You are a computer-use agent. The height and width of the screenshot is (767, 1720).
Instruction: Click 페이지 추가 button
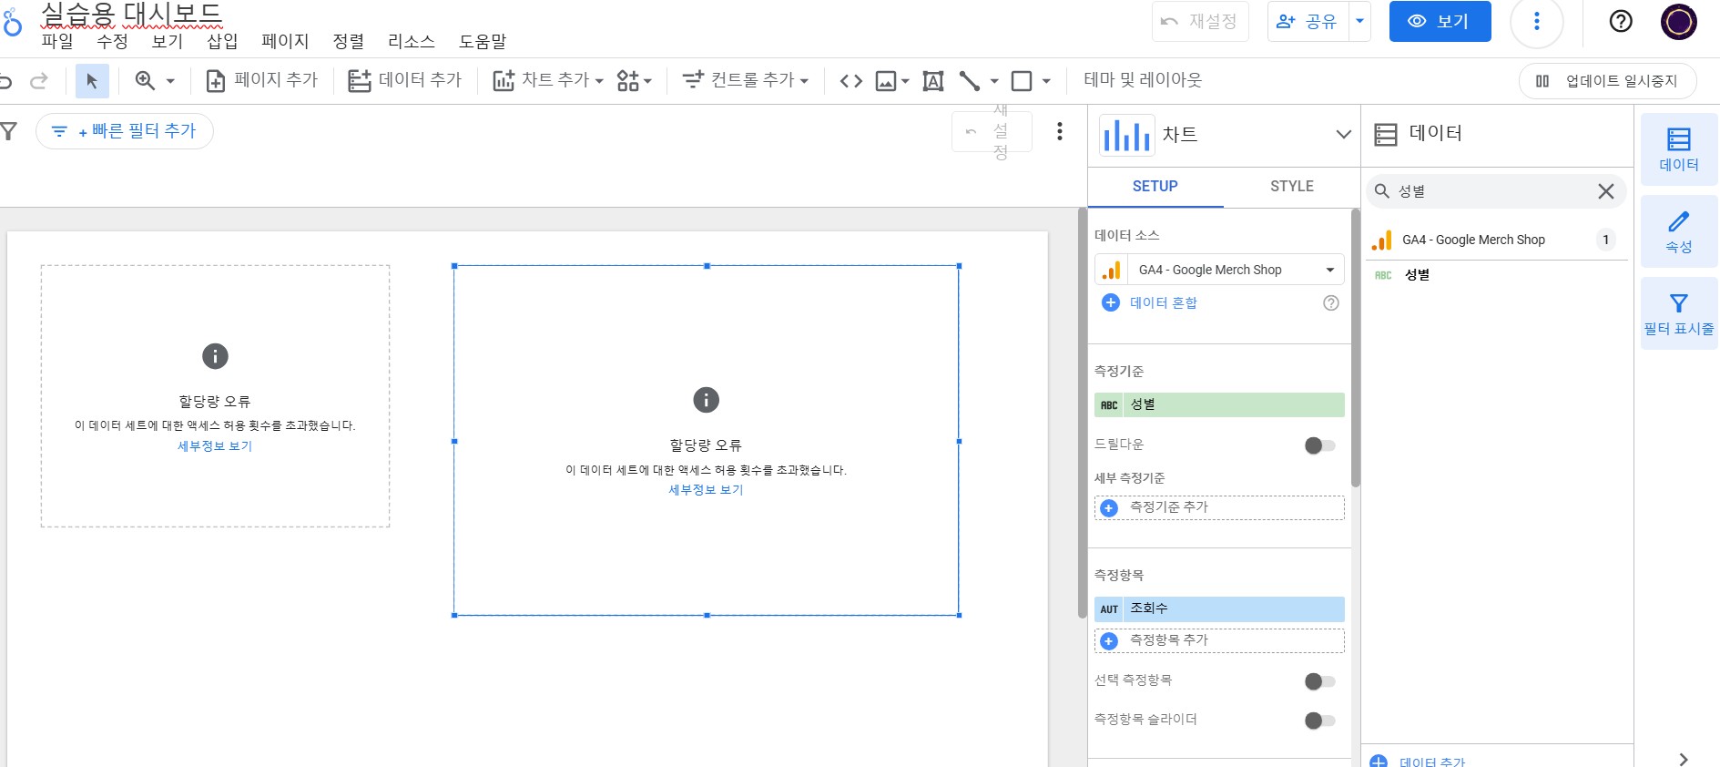(x=262, y=80)
